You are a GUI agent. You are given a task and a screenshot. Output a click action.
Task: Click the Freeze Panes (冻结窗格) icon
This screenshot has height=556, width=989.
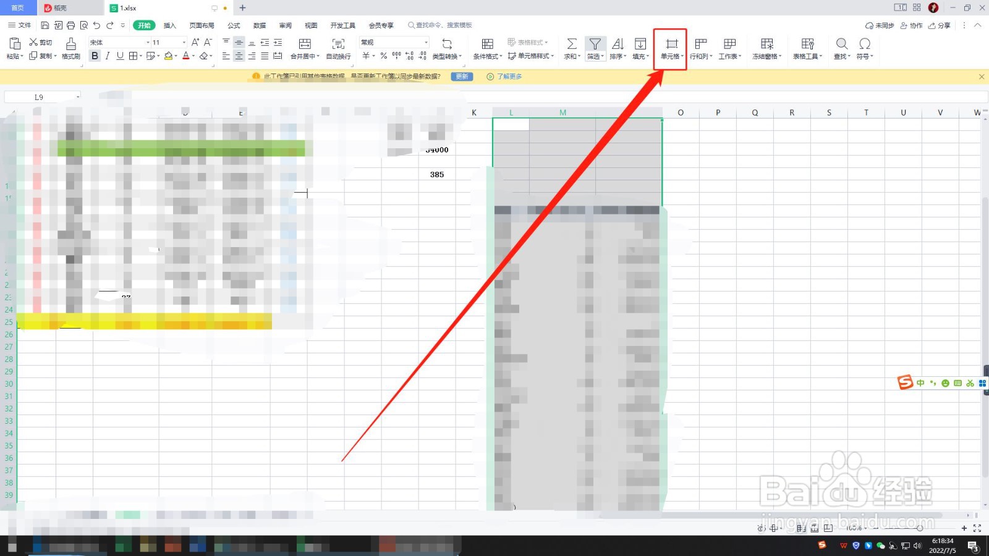coord(766,43)
